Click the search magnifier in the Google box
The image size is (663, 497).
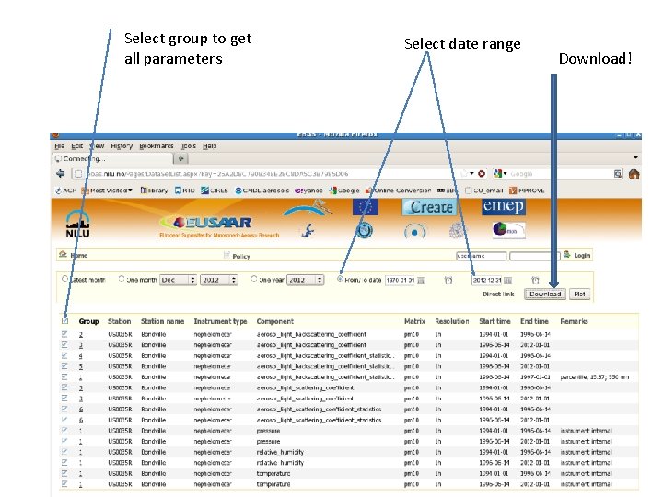click(617, 174)
